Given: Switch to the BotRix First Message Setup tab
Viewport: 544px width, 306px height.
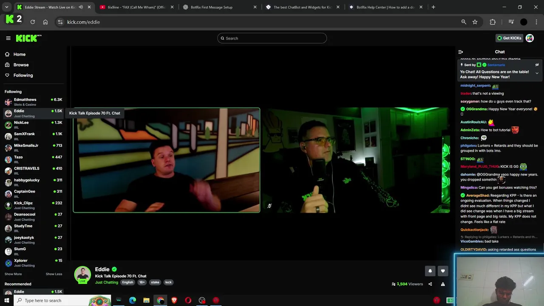Looking at the screenshot, I should click(x=219, y=7).
